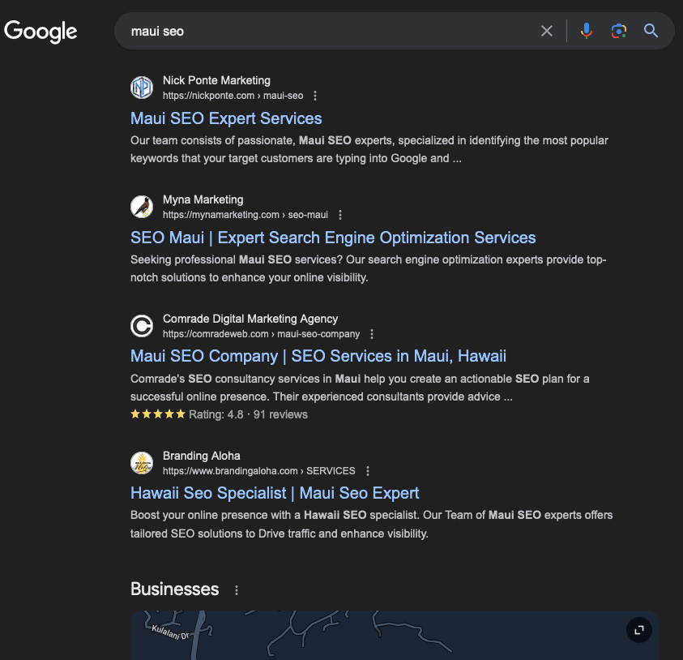Open the three-dot menu beside Businesses
The width and height of the screenshot is (683, 660).
pos(237,590)
